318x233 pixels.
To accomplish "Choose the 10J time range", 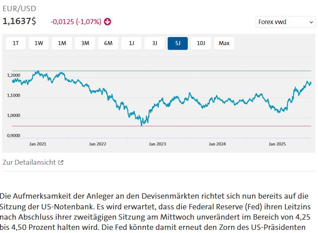I will pos(201,43).
